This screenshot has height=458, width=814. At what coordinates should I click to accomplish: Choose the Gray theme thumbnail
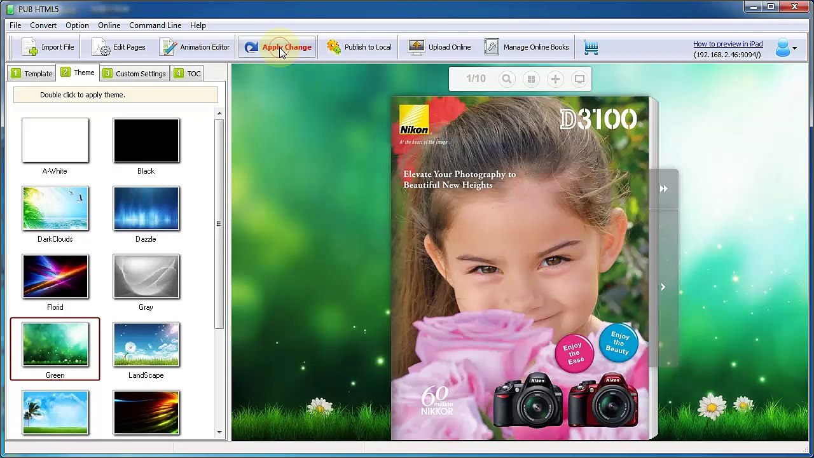click(x=146, y=277)
